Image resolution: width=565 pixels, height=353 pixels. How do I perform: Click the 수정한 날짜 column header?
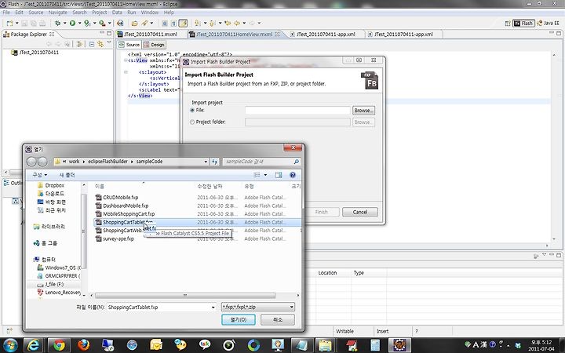tap(210, 186)
